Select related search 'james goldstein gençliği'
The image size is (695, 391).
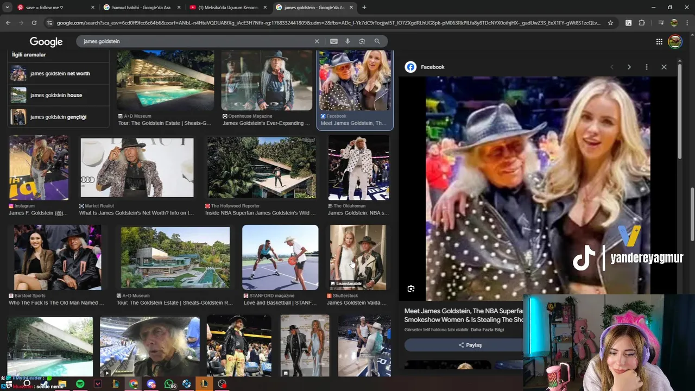[59, 117]
